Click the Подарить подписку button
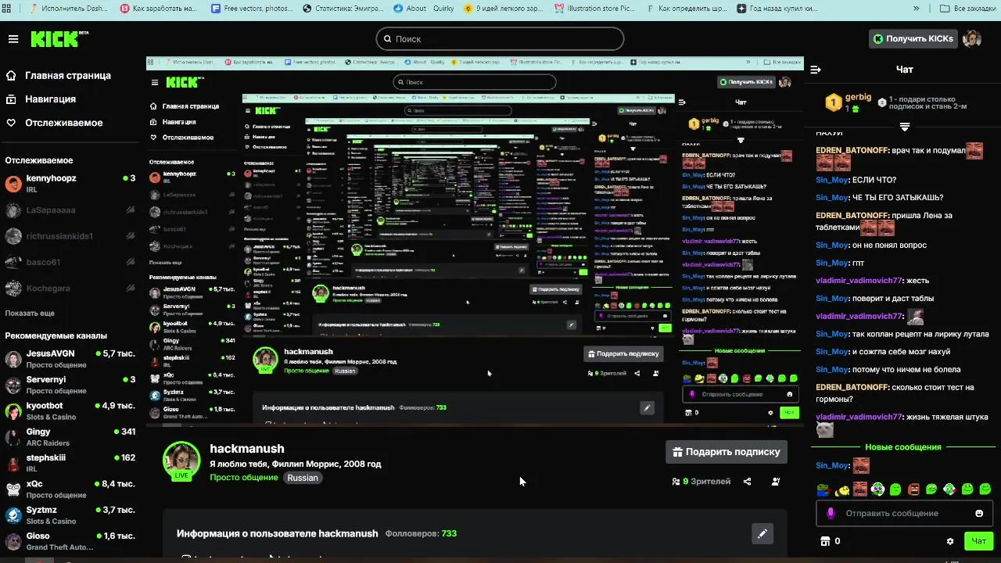 pos(726,451)
